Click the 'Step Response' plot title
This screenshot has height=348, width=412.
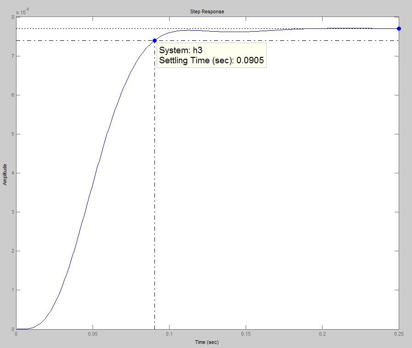pos(207,11)
